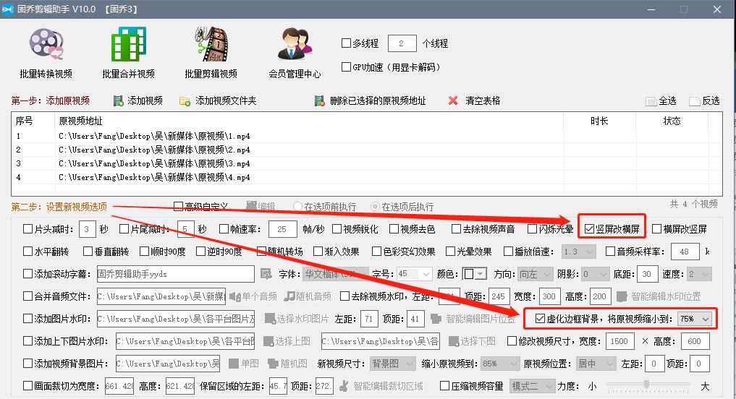Viewport: 736px width, 399px height.
Task: Open the 方向 向左 dropdown
Action: click(x=536, y=274)
